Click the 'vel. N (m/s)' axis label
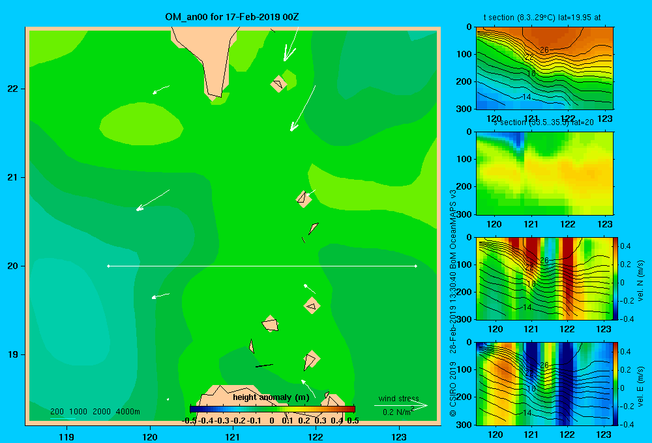 (640, 280)
